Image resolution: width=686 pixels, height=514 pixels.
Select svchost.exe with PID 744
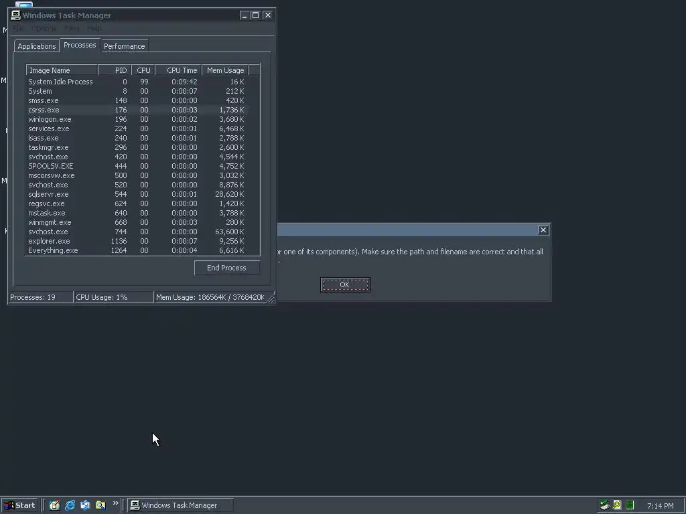click(137, 232)
